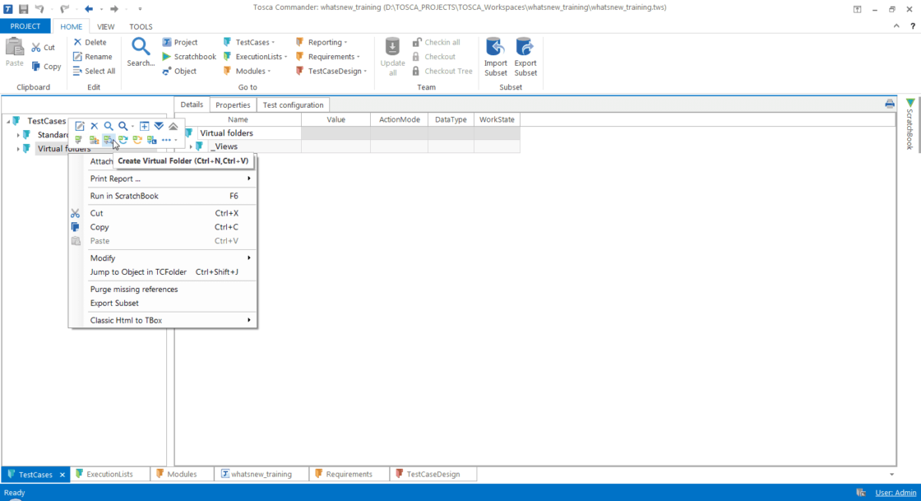Click the ActionMode column header
This screenshot has width=921, height=501.
click(x=400, y=119)
